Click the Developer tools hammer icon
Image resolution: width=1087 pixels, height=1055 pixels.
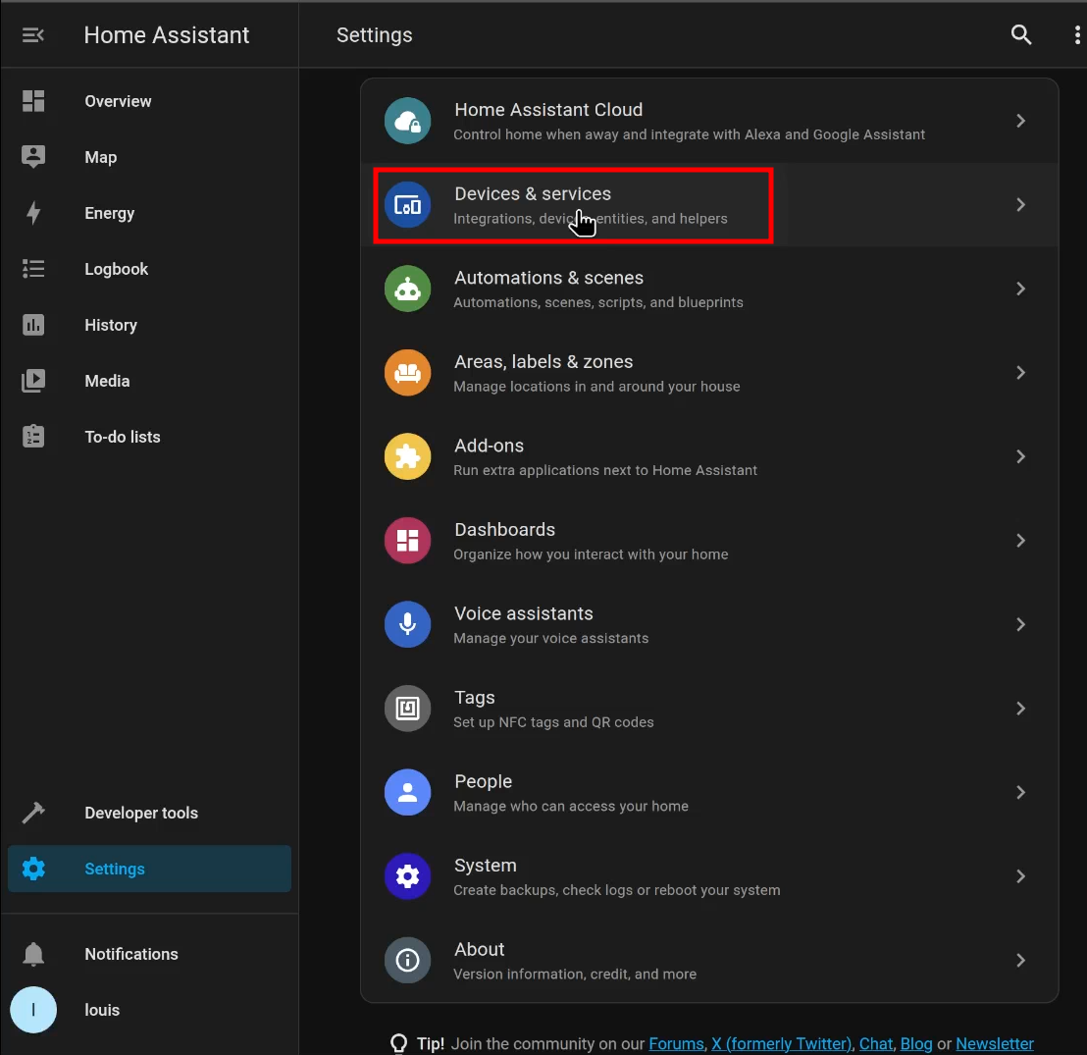click(33, 813)
